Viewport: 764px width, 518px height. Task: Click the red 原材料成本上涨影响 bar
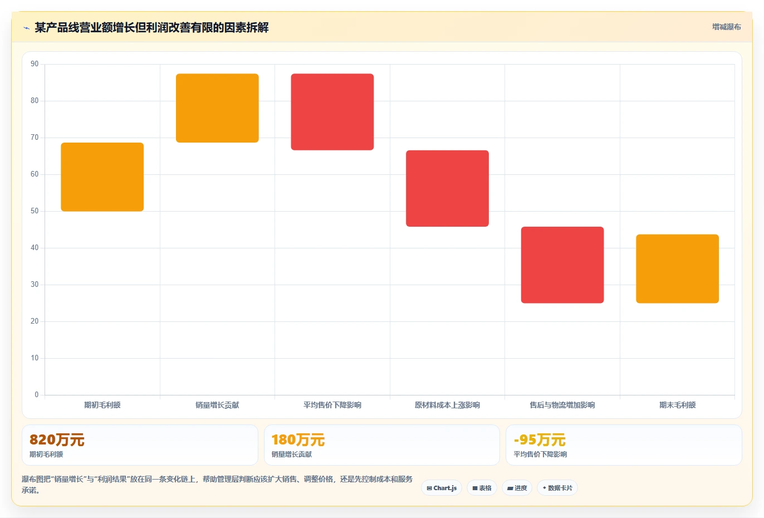[x=447, y=188]
